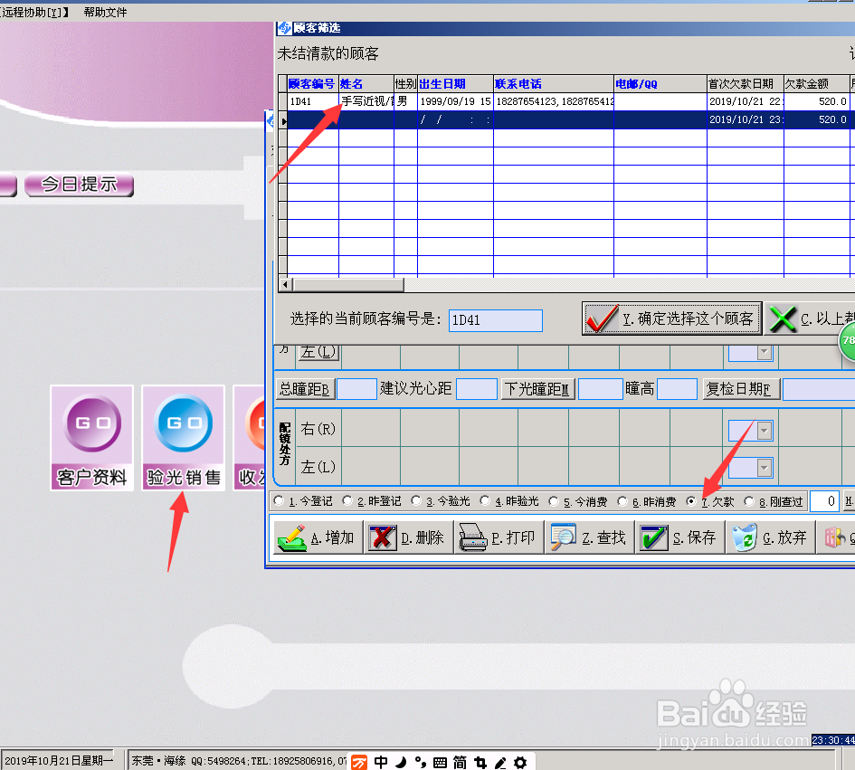Select radio option 3.今验光
Viewport: 855px width, 770px height.
coord(416,500)
